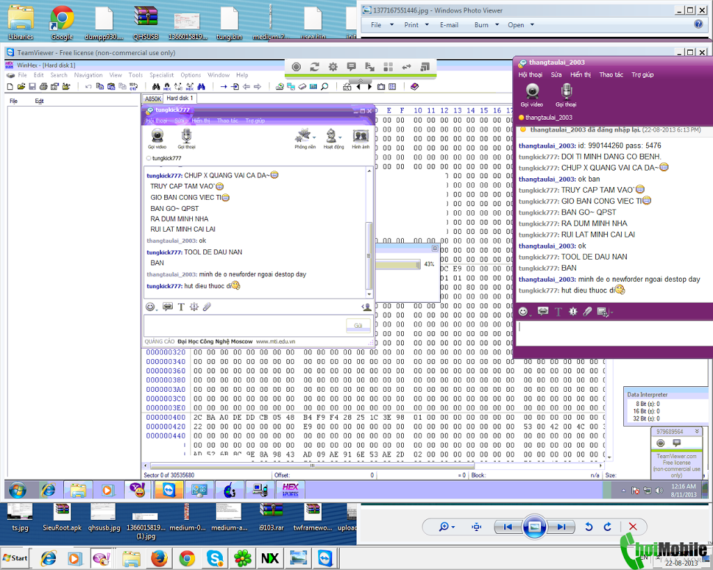The width and height of the screenshot is (713, 570).
Task: Open the WinHex Tools menu
Action: tap(136, 75)
